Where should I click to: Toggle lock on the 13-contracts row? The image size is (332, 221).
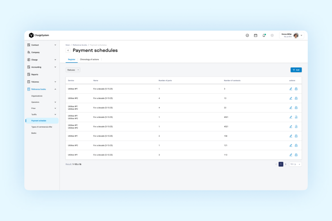coord(296,98)
